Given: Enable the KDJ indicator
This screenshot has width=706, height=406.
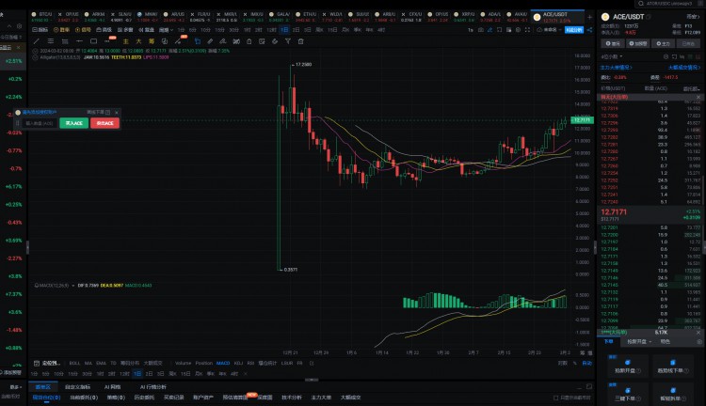Looking at the screenshot, I should coord(239,363).
